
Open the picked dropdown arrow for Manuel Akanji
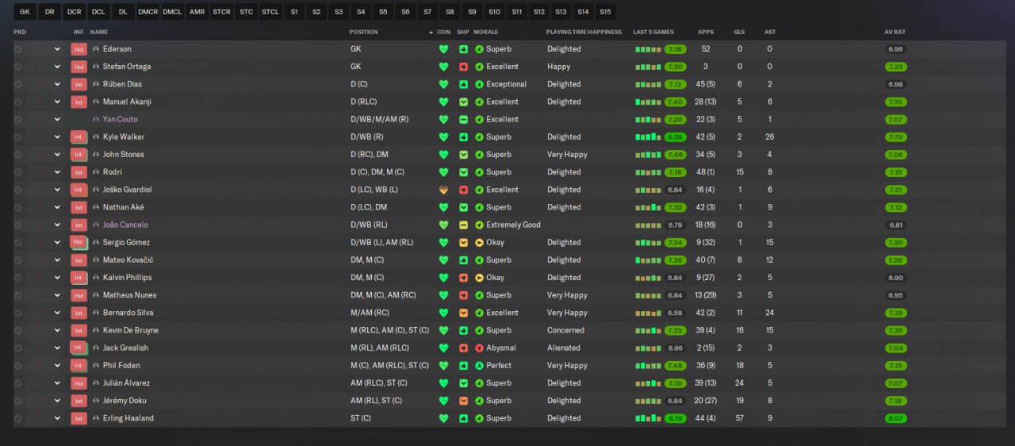57,102
